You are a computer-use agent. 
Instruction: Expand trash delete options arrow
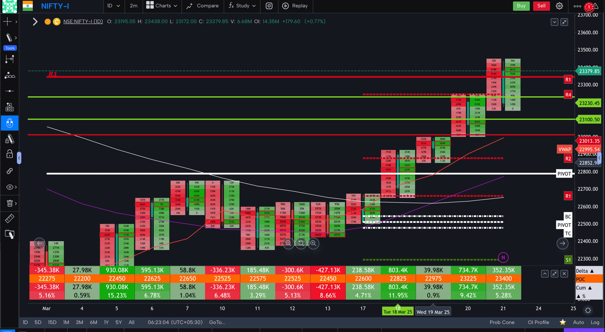click(x=16, y=203)
